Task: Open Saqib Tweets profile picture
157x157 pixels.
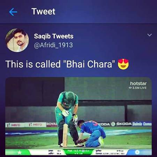Action: point(17,40)
